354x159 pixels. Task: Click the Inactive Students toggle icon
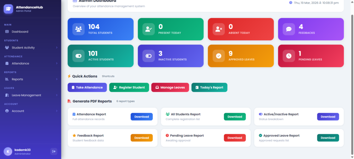tap(148, 56)
